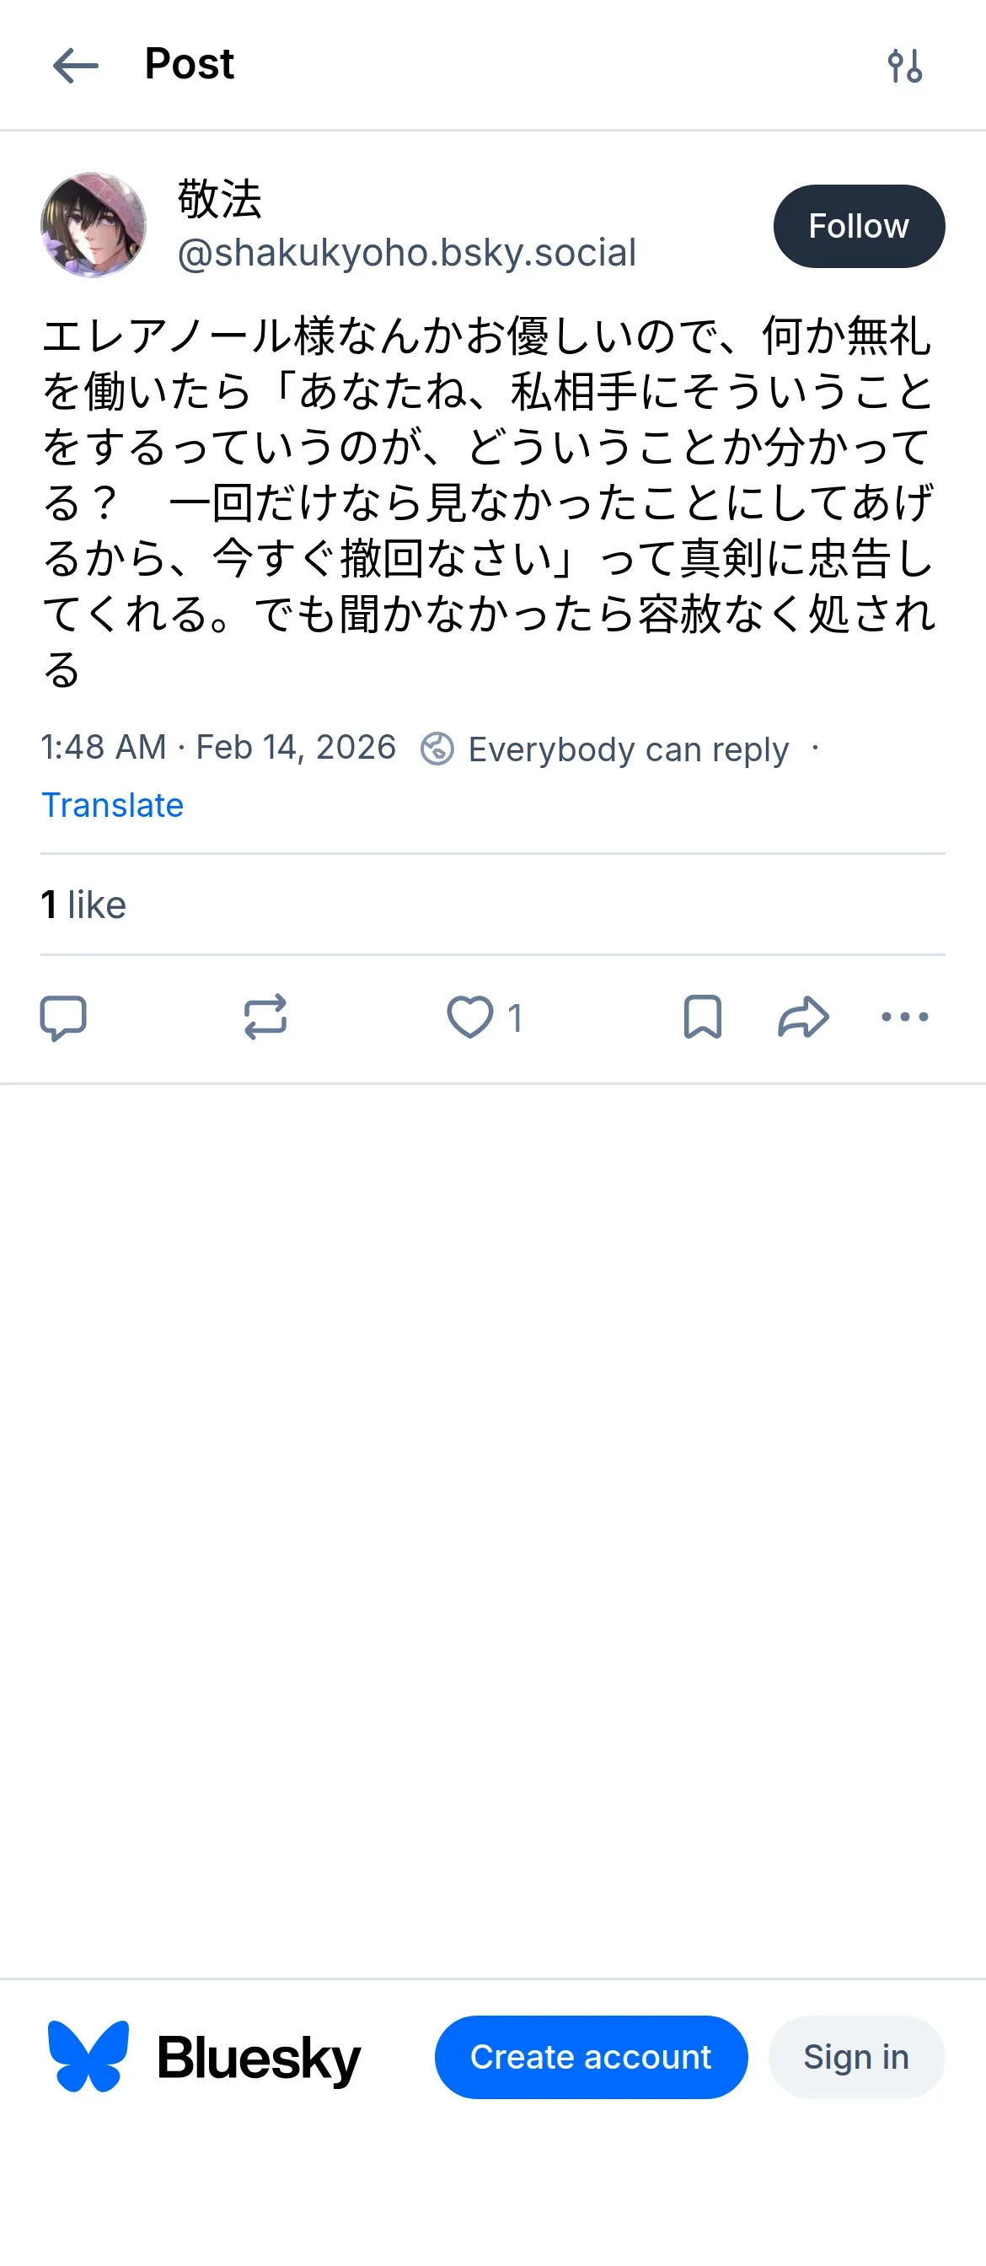
Task: Click the Bluesky wordmark text
Action: coord(259,2059)
